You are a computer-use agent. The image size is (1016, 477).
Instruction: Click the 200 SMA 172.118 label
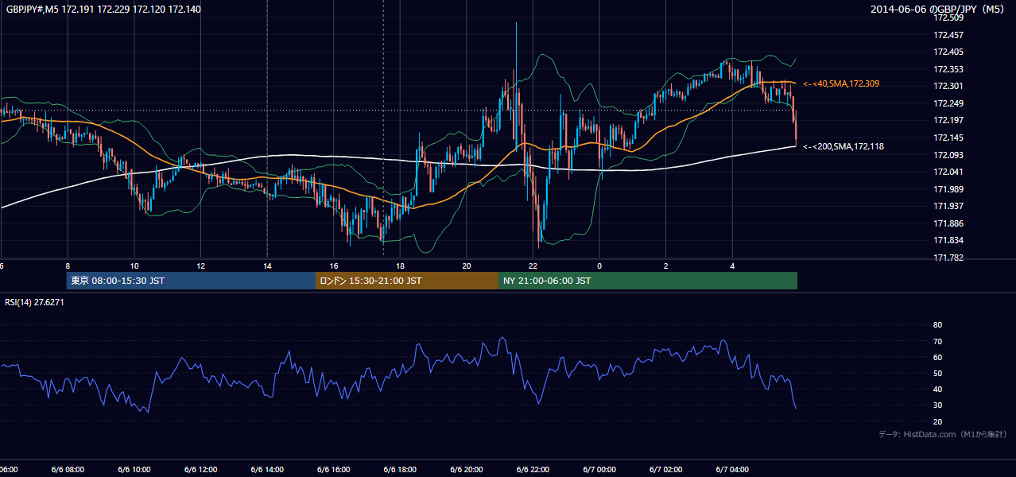point(843,146)
